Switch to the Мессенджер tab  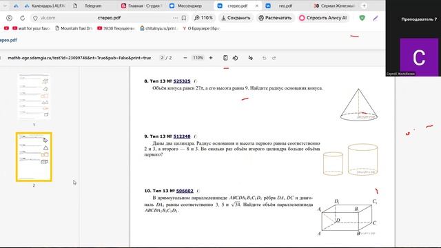click(x=186, y=6)
